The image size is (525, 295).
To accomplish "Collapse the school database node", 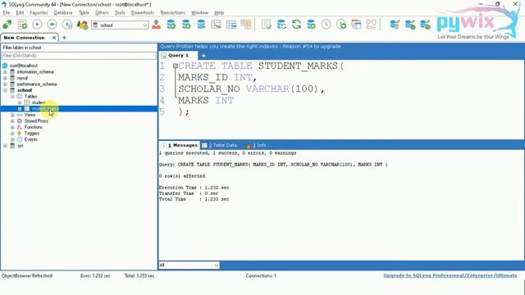I will (x=5, y=90).
